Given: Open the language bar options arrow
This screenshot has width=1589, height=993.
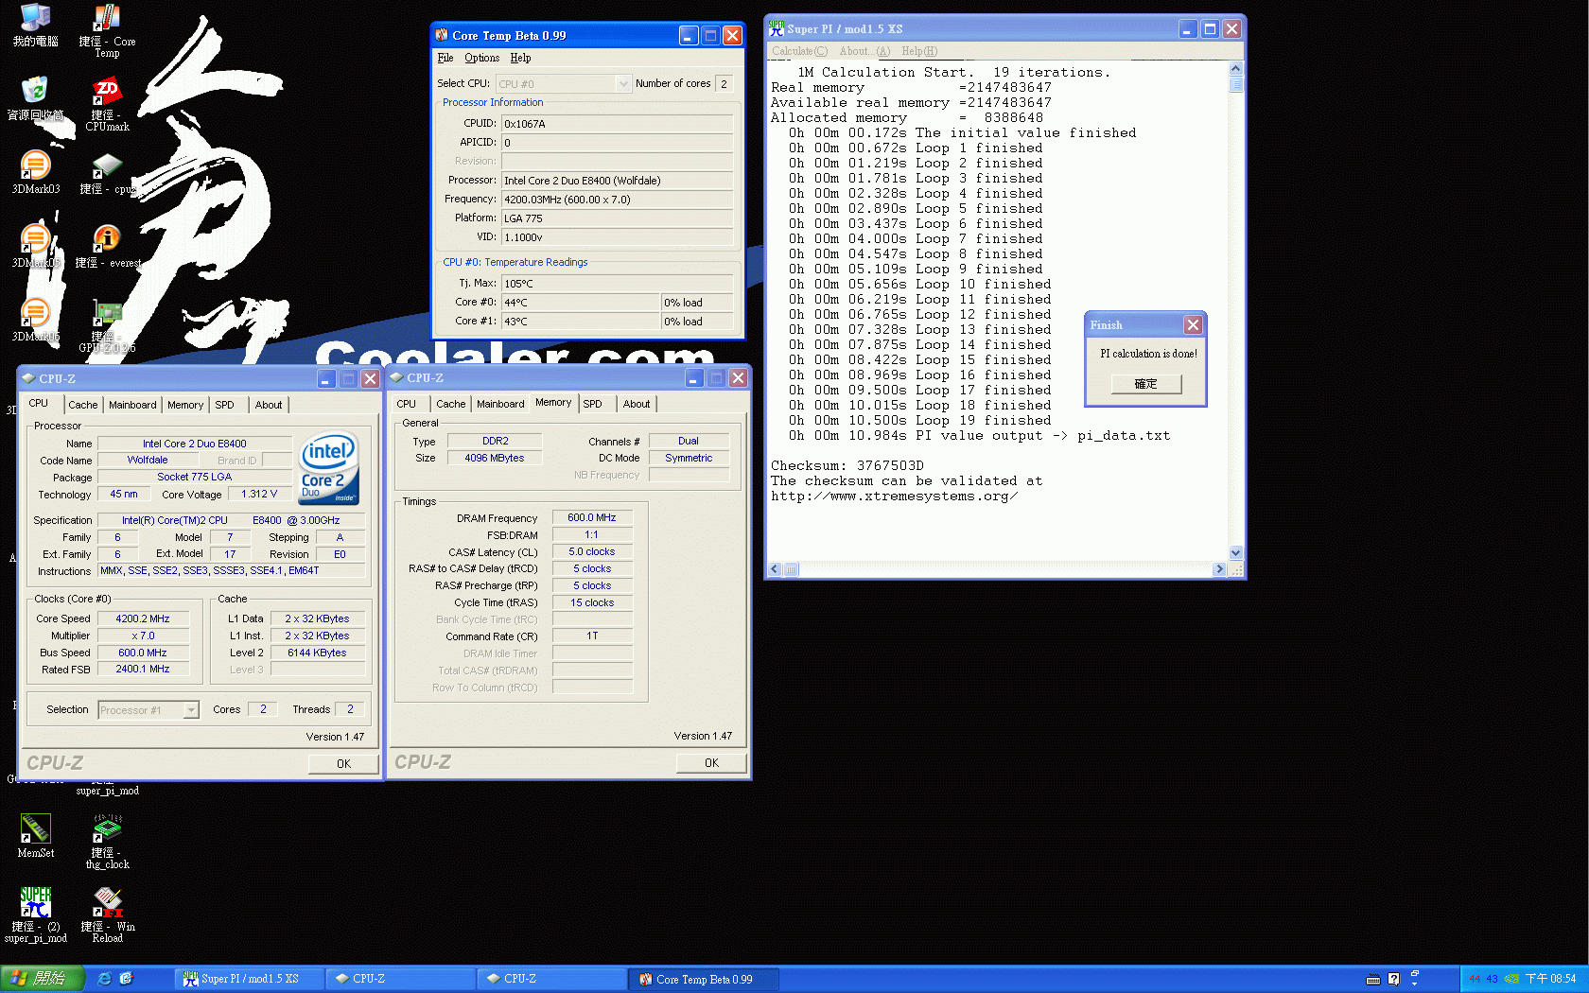Looking at the screenshot, I should (x=1415, y=984).
